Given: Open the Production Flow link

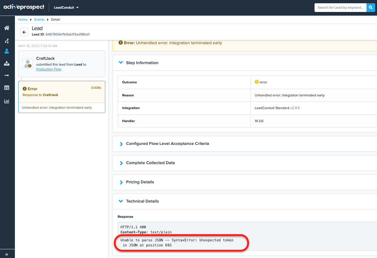Looking at the screenshot, I should tap(49, 69).
